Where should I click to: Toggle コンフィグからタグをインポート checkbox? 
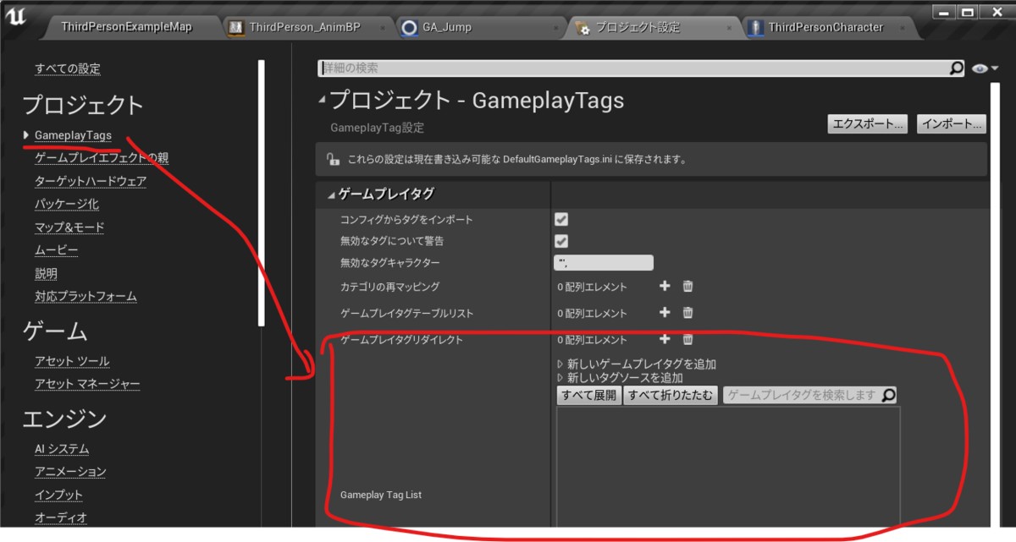click(x=561, y=219)
